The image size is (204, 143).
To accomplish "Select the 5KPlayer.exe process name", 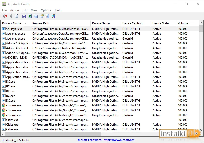I will (x=14, y=29).
